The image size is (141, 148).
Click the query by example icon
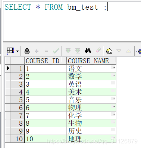tap(109, 51)
